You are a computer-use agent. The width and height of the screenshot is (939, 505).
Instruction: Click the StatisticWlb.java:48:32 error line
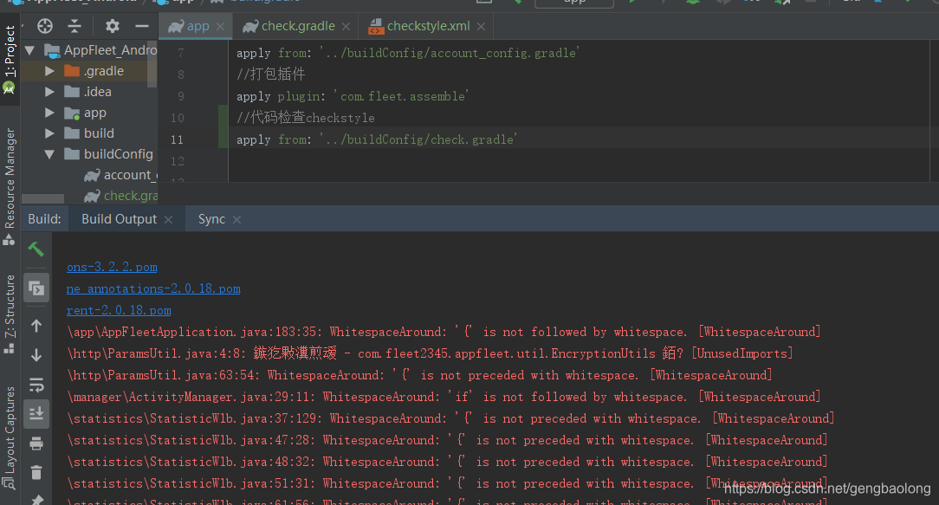tap(447, 462)
